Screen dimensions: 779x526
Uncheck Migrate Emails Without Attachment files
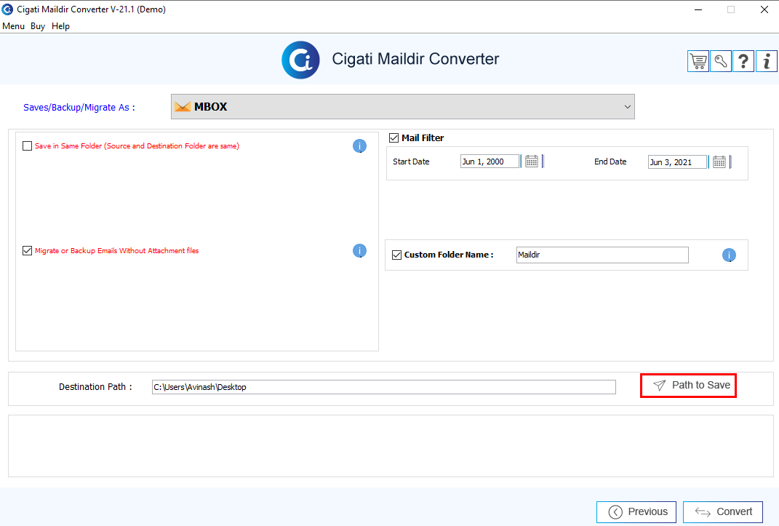28,251
